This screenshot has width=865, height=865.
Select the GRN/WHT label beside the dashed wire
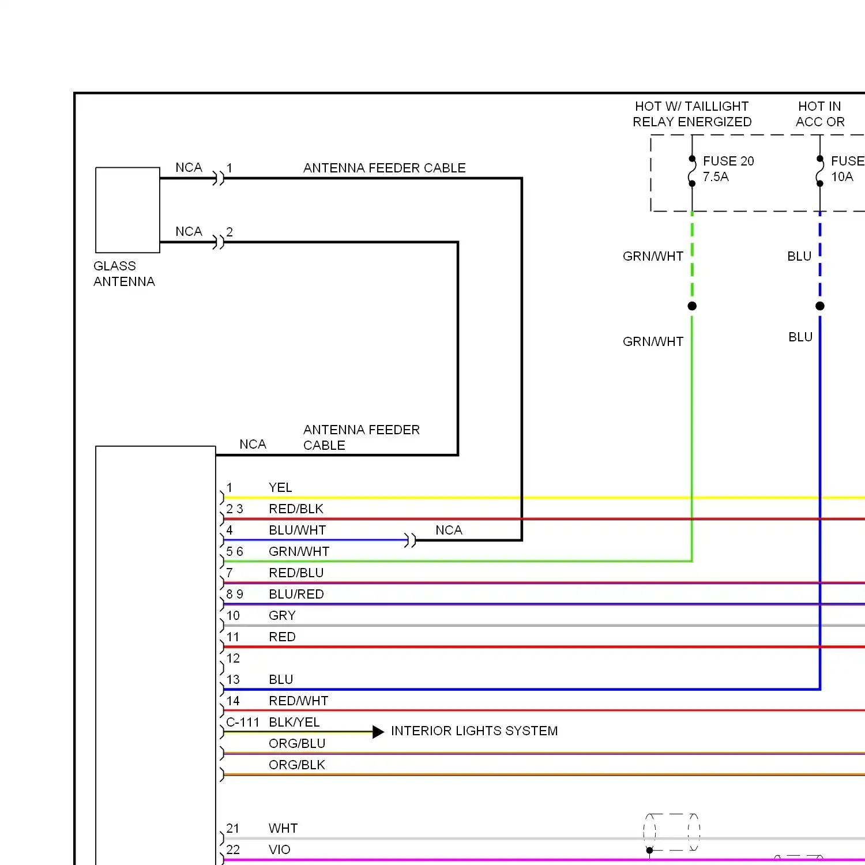[653, 256]
